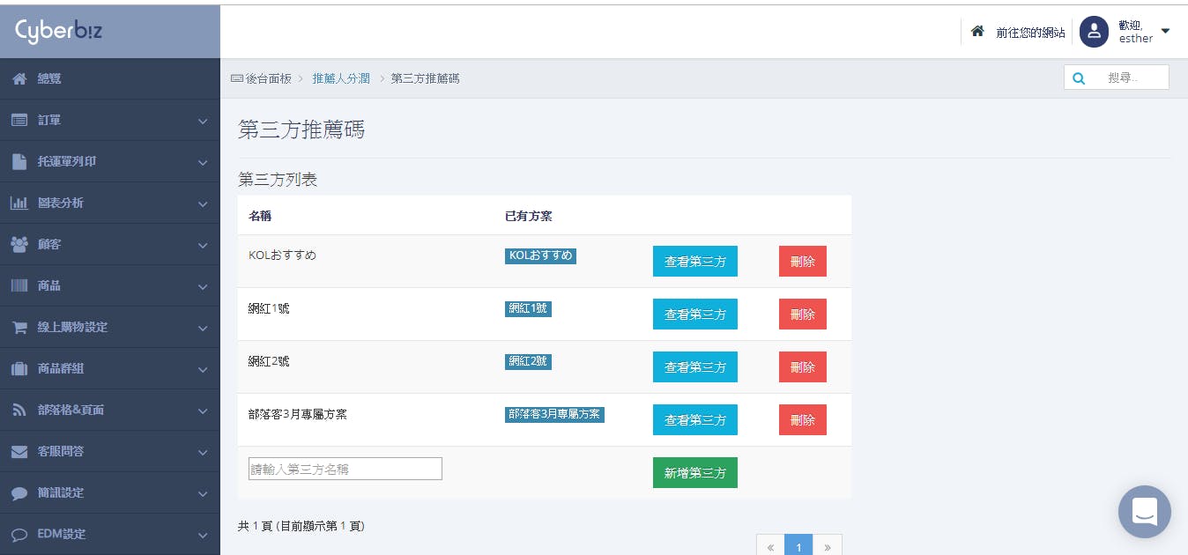The width and height of the screenshot is (1188, 555).
Task: Click the house icon in top bar
Action: pos(977,31)
